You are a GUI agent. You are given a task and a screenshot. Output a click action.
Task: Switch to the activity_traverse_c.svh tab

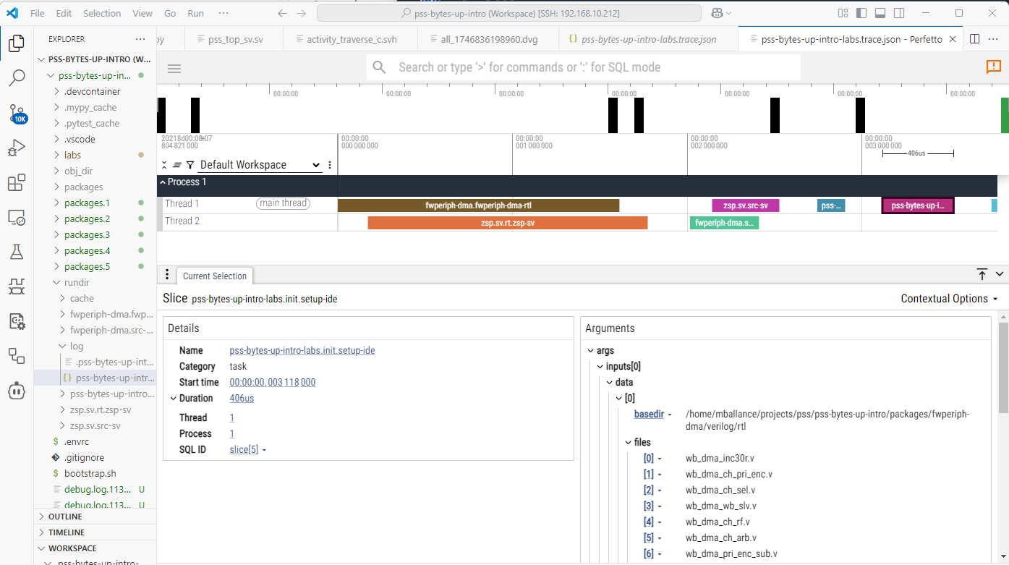point(350,39)
